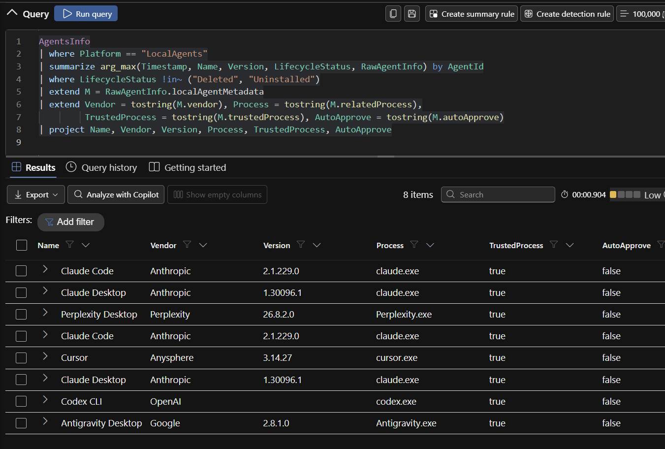Focus the results Search box
This screenshot has height=449, width=665.
(498, 194)
